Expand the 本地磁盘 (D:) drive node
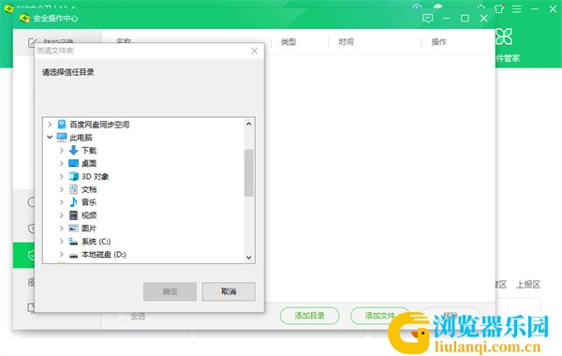The width and height of the screenshot is (562, 356). 61,254
